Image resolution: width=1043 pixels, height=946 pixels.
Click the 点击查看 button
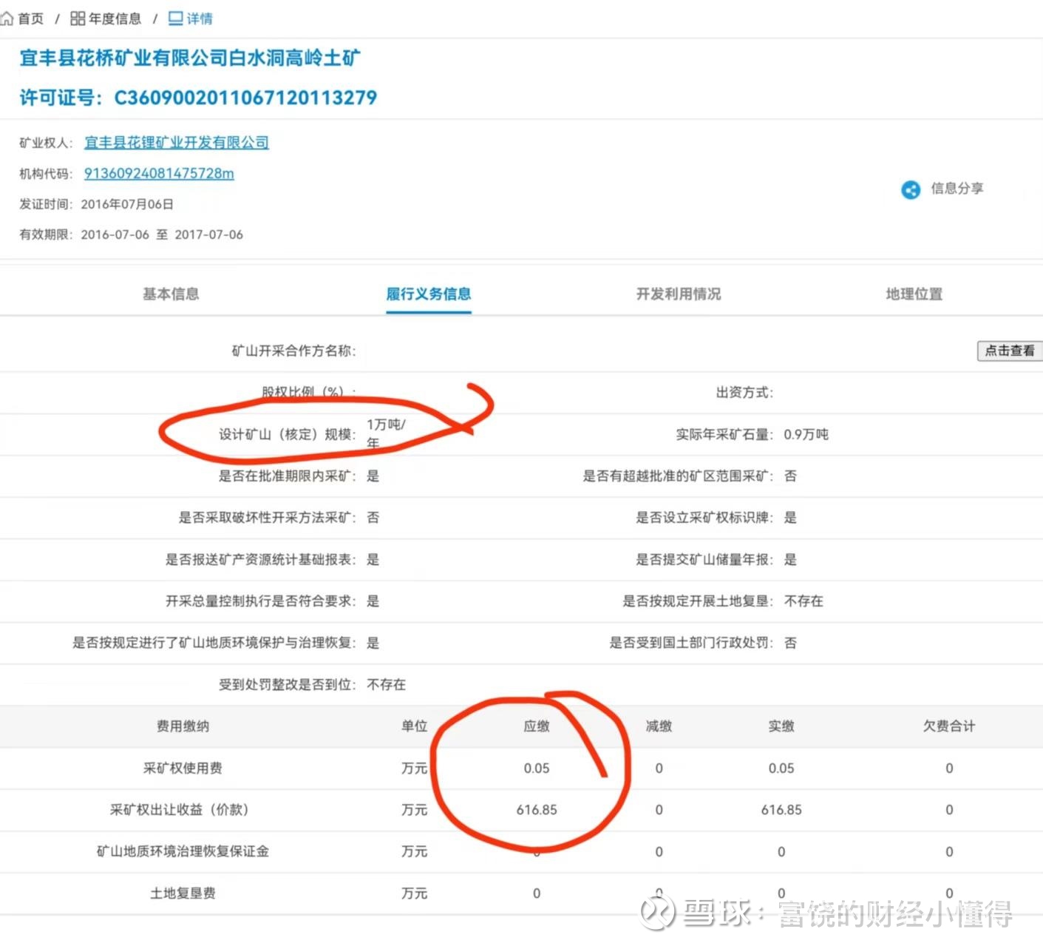coord(1010,351)
